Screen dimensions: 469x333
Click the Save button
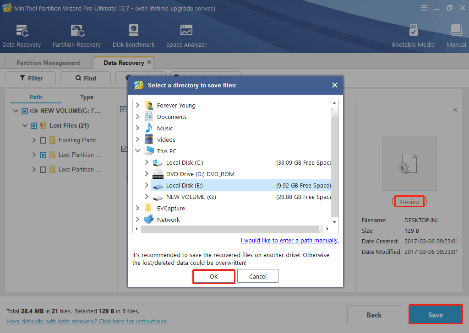tap(436, 315)
